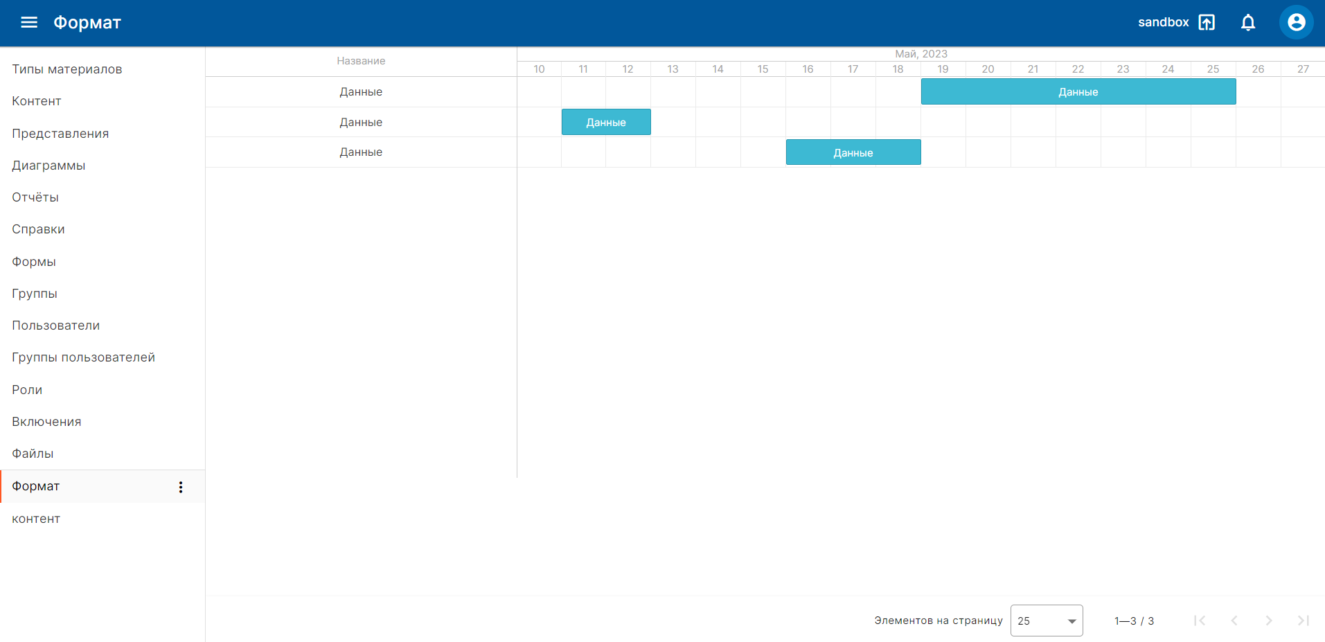Viewport: 1325px width, 642px height.
Task: Click the sandbox link in header
Action: (1163, 22)
